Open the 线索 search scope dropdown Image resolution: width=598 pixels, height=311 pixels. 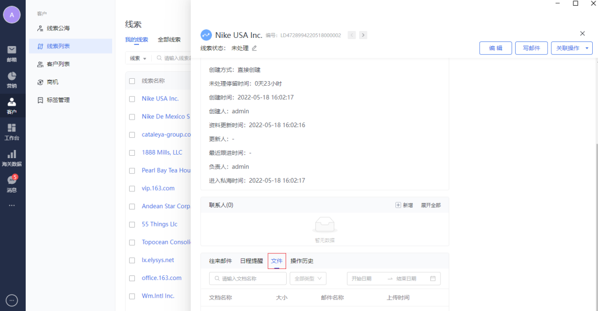tap(138, 58)
